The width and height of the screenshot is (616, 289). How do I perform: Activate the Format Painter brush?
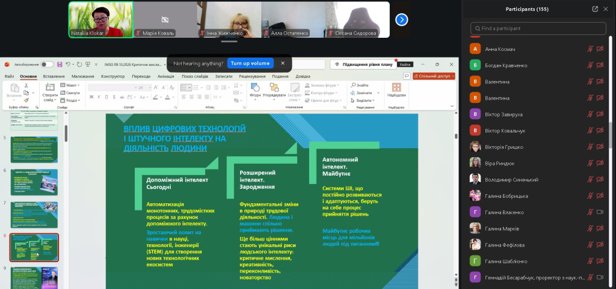[x=26, y=100]
